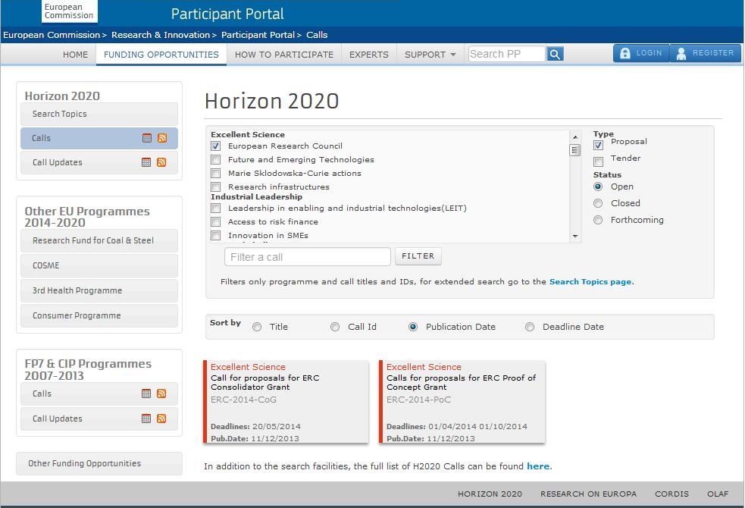The height and width of the screenshot is (508, 745).
Task: Uncheck the Proposal type checkbox
Action: click(x=598, y=145)
